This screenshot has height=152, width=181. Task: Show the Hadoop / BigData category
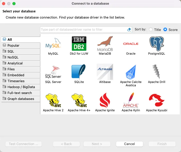21,87
